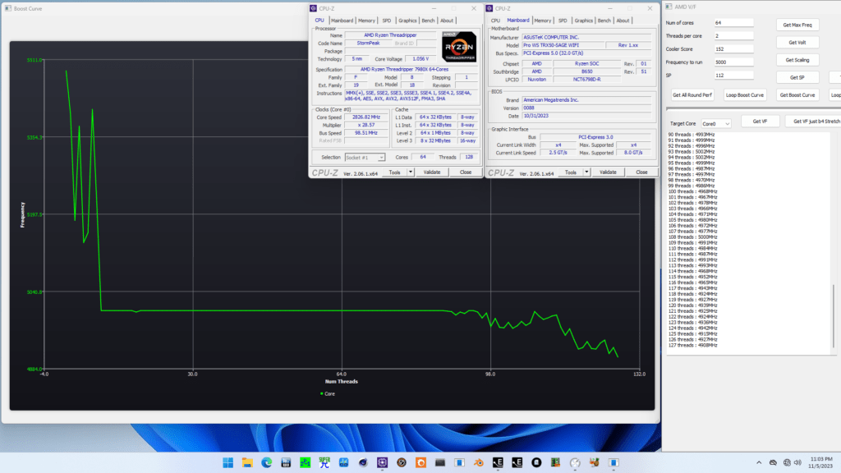Click Close button in right CPU-Z window
Image resolution: width=841 pixels, height=473 pixels.
641,172
